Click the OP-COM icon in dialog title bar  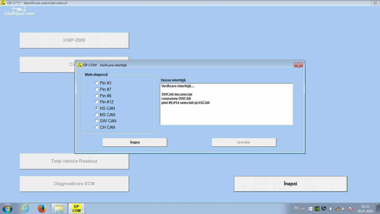79,65
